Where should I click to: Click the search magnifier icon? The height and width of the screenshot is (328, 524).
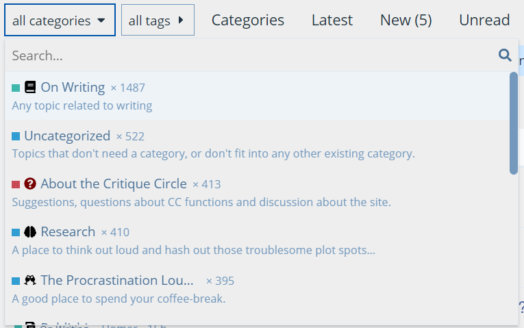[505, 55]
